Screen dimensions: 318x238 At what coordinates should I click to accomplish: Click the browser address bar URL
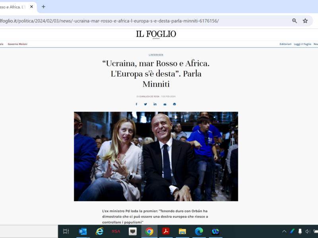110,21
